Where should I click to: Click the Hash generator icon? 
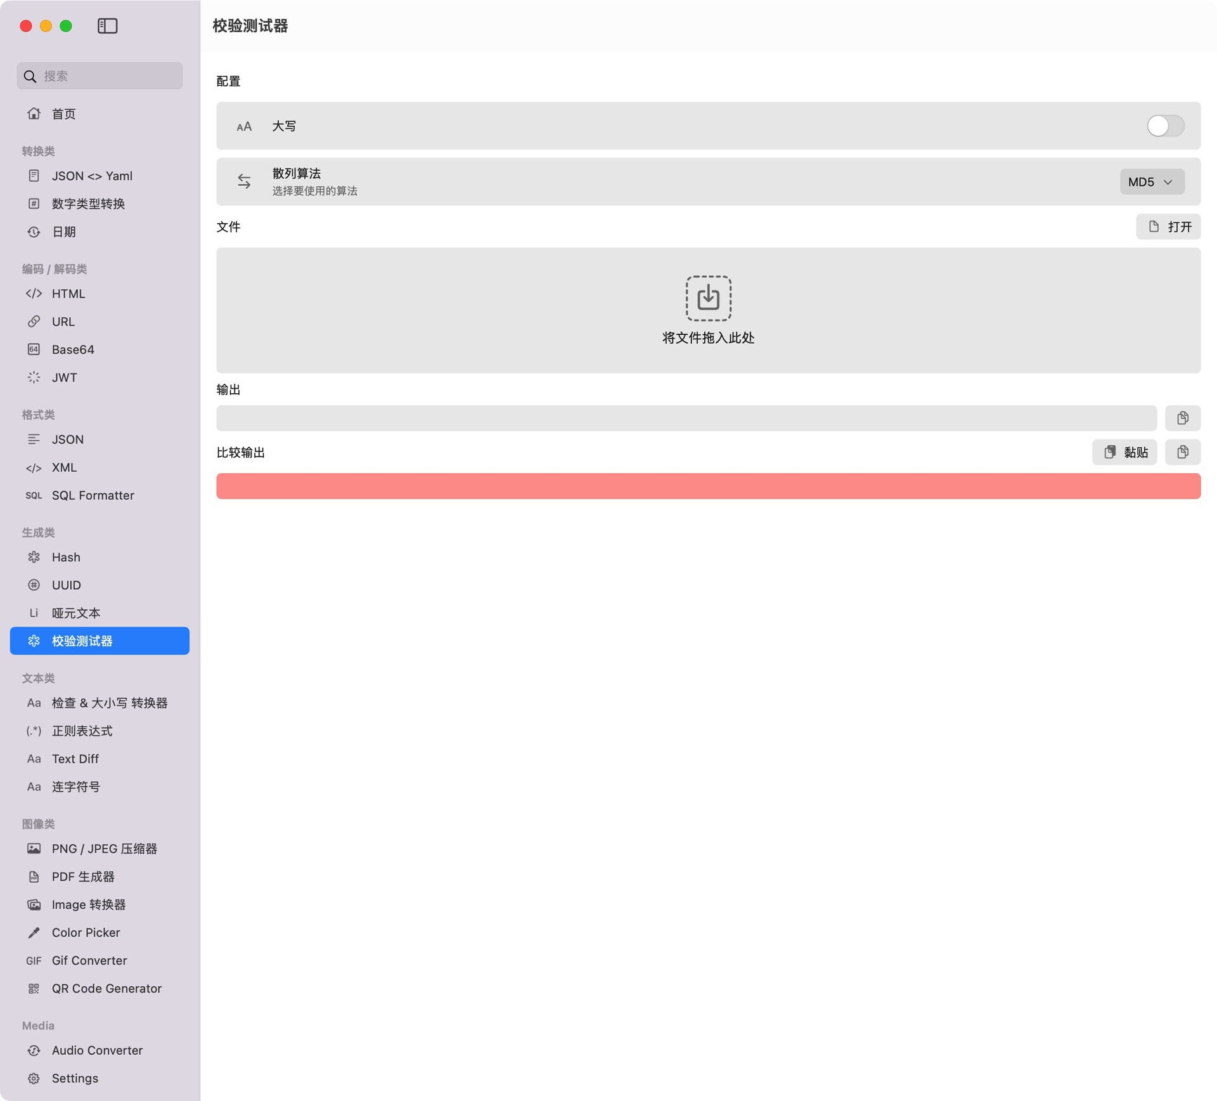click(x=34, y=557)
